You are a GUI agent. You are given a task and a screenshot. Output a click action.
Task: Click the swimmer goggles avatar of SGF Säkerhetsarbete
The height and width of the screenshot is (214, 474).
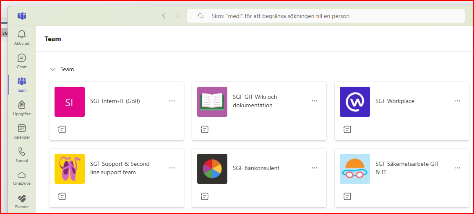(355, 169)
